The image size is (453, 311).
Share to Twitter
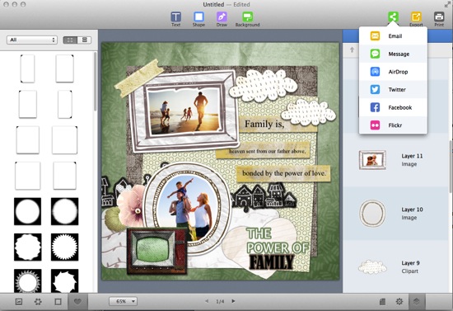click(x=393, y=90)
